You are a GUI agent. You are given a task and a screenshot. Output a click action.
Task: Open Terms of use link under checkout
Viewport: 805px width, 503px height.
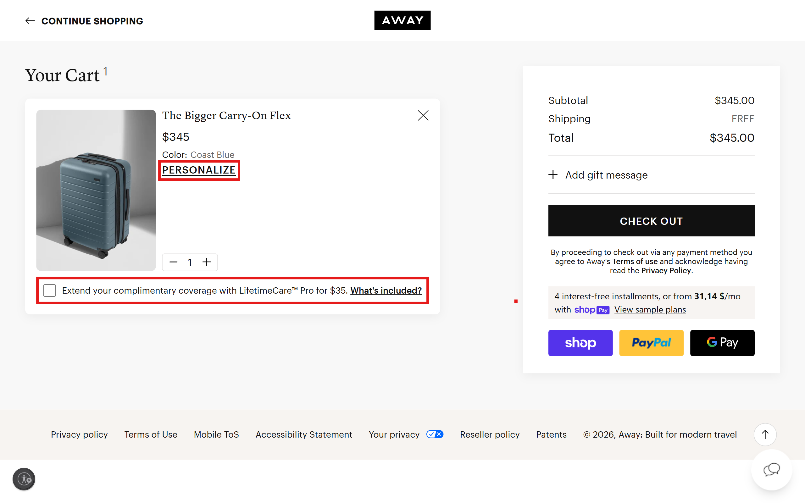635,262
